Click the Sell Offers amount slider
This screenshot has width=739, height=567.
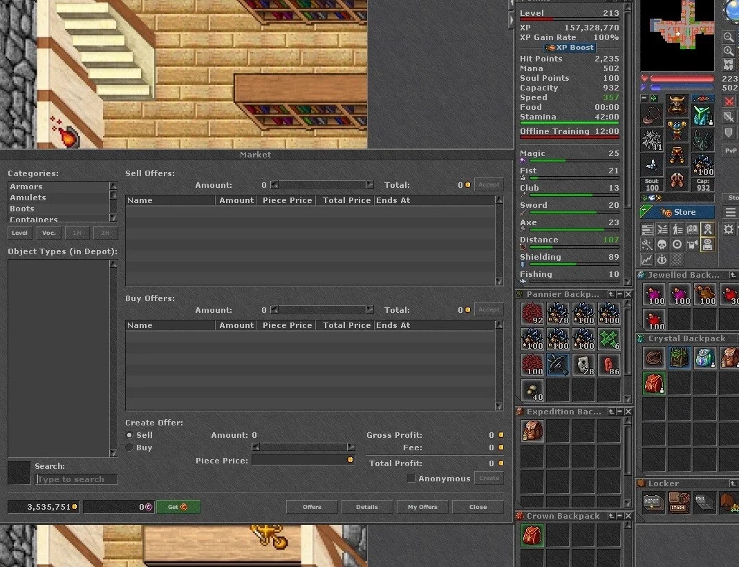point(322,184)
